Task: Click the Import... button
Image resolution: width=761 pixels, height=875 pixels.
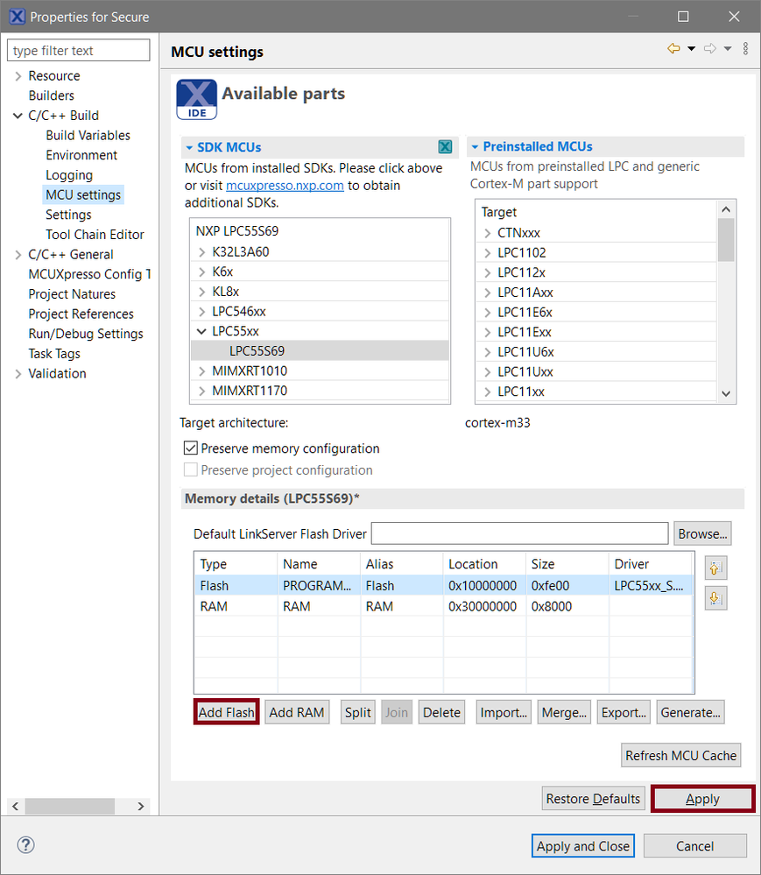Action: click(504, 712)
